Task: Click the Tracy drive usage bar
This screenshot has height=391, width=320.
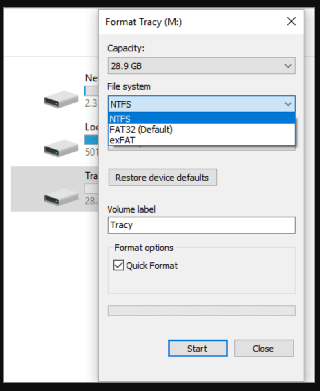Action: 91,188
